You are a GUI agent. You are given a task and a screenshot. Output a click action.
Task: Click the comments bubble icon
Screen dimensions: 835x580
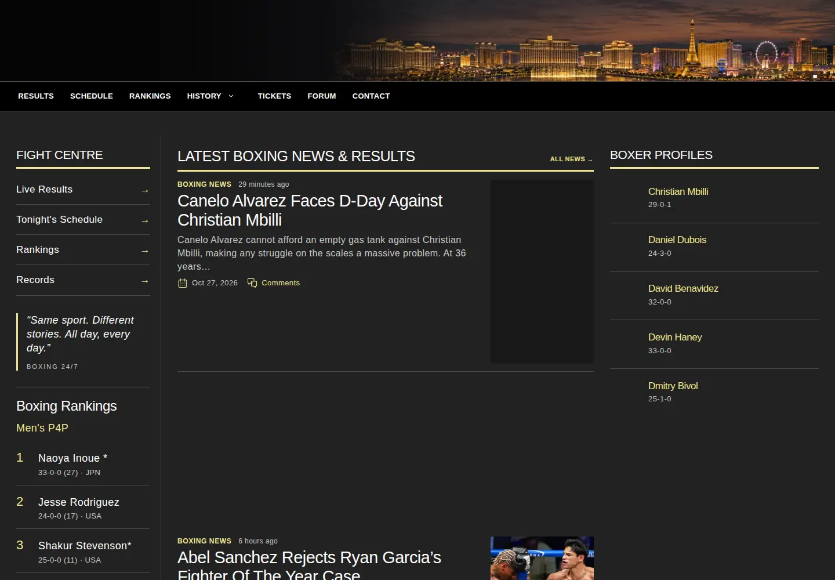(x=252, y=283)
